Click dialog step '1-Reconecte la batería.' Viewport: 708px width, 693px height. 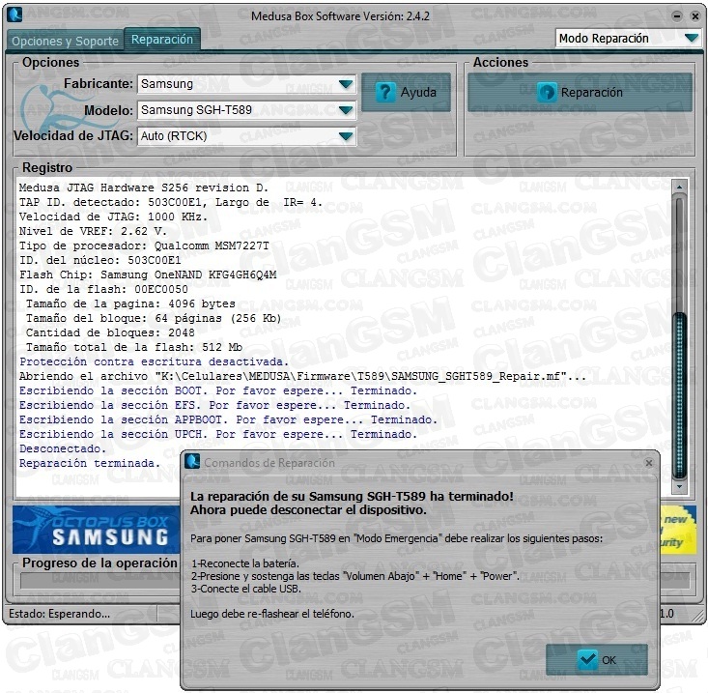[x=245, y=563]
